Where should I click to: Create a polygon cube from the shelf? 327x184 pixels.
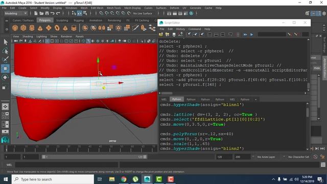[x=24, y=28]
